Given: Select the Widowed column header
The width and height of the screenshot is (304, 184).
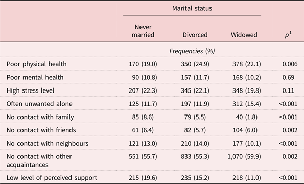Looking at the screenshot, I should (244, 35).
